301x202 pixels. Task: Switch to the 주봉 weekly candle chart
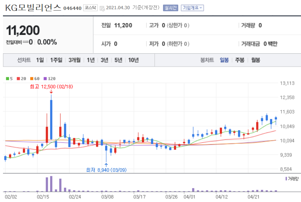pos(240,60)
